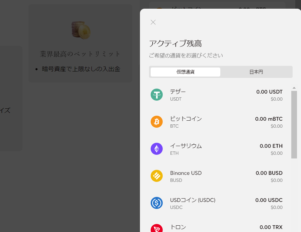301x232 pixels.
Task: Click the Tether USDT coin icon
Action: click(x=157, y=95)
